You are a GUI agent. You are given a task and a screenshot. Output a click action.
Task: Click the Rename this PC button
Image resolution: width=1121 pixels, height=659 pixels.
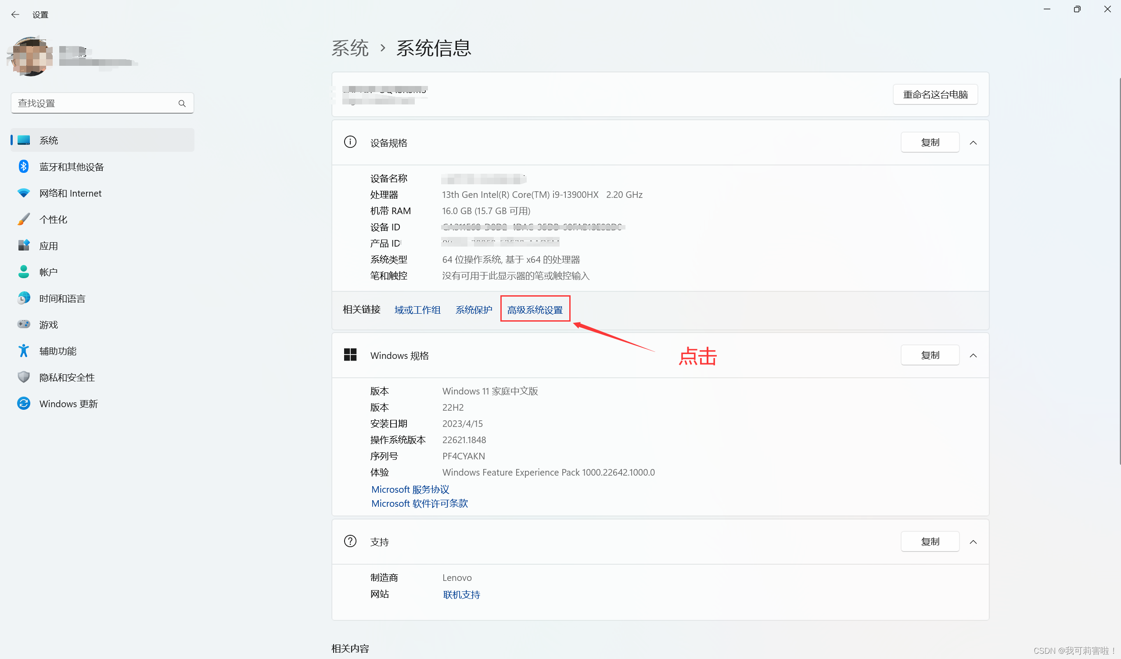(x=934, y=94)
